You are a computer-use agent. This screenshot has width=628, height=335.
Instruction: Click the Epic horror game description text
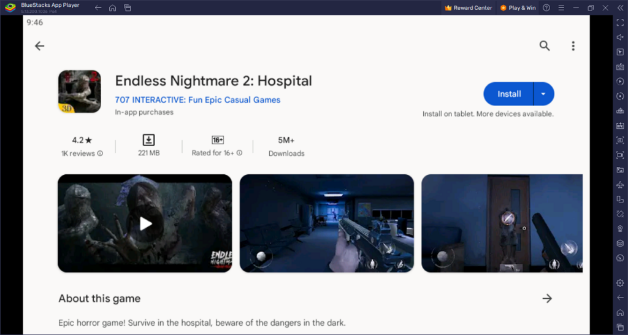tap(202, 323)
